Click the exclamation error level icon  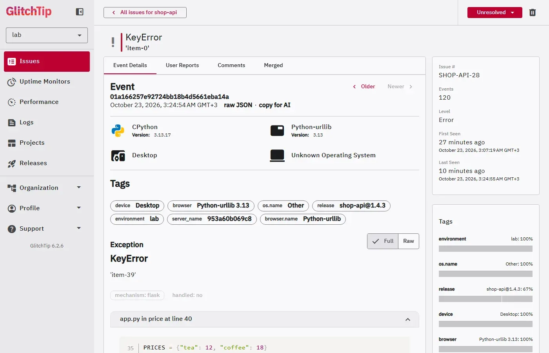(113, 42)
